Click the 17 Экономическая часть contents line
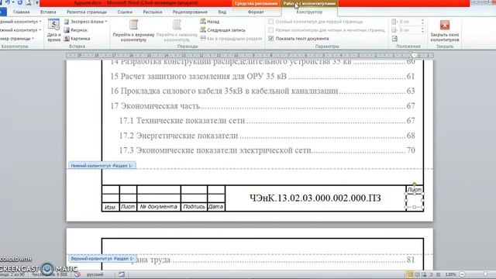This screenshot has width=496, height=279. pyautogui.click(x=262, y=105)
